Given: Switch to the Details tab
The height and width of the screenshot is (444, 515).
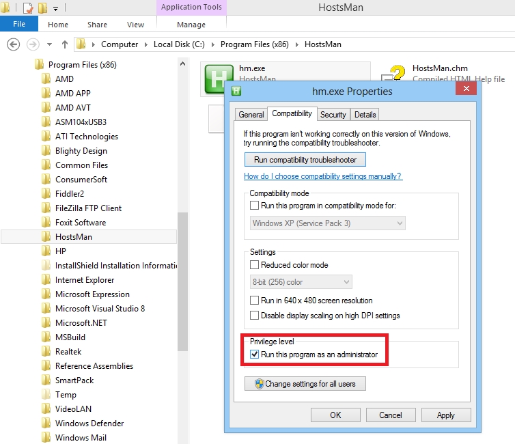Looking at the screenshot, I should coord(365,115).
